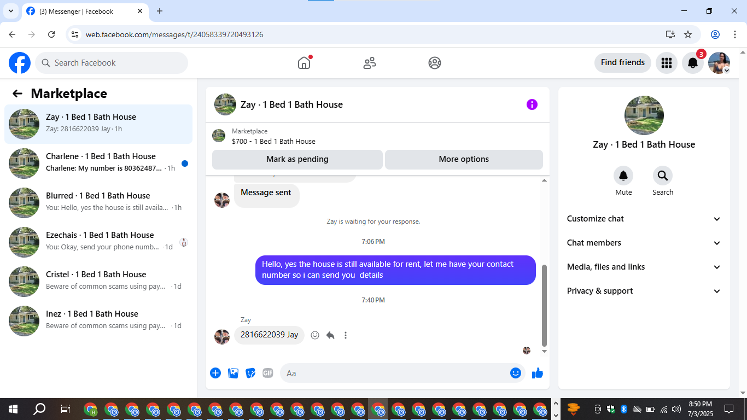Open Cristel 1 Bed 1 Bath House chat
Screen dimensions: 747x420
(98, 282)
